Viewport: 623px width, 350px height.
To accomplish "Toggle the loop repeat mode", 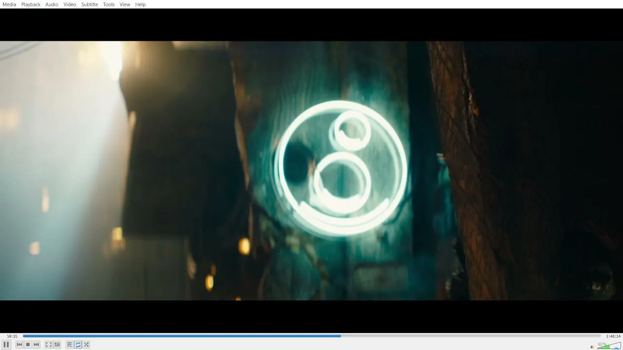I will (x=78, y=345).
